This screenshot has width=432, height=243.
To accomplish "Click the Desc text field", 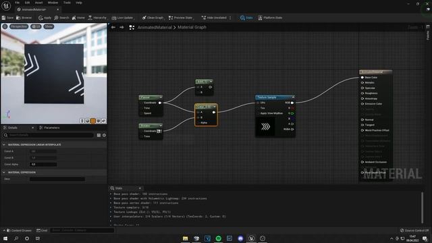I will 57,179.
